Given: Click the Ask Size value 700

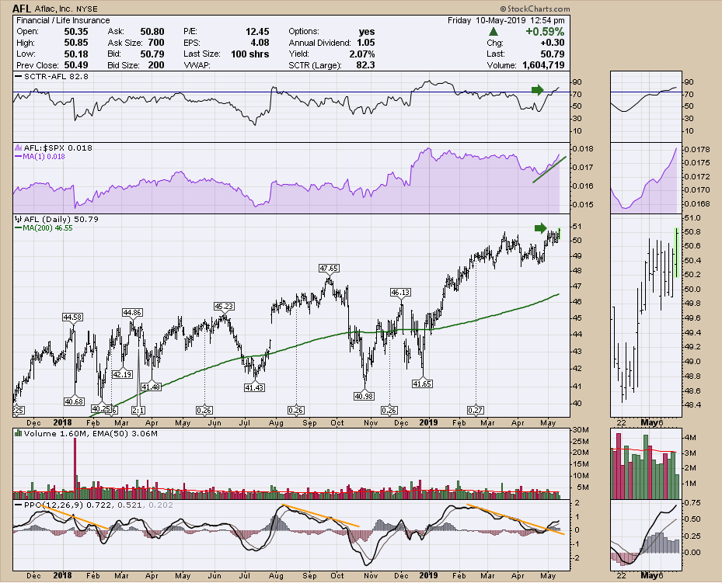Looking at the screenshot, I should pos(156,43).
